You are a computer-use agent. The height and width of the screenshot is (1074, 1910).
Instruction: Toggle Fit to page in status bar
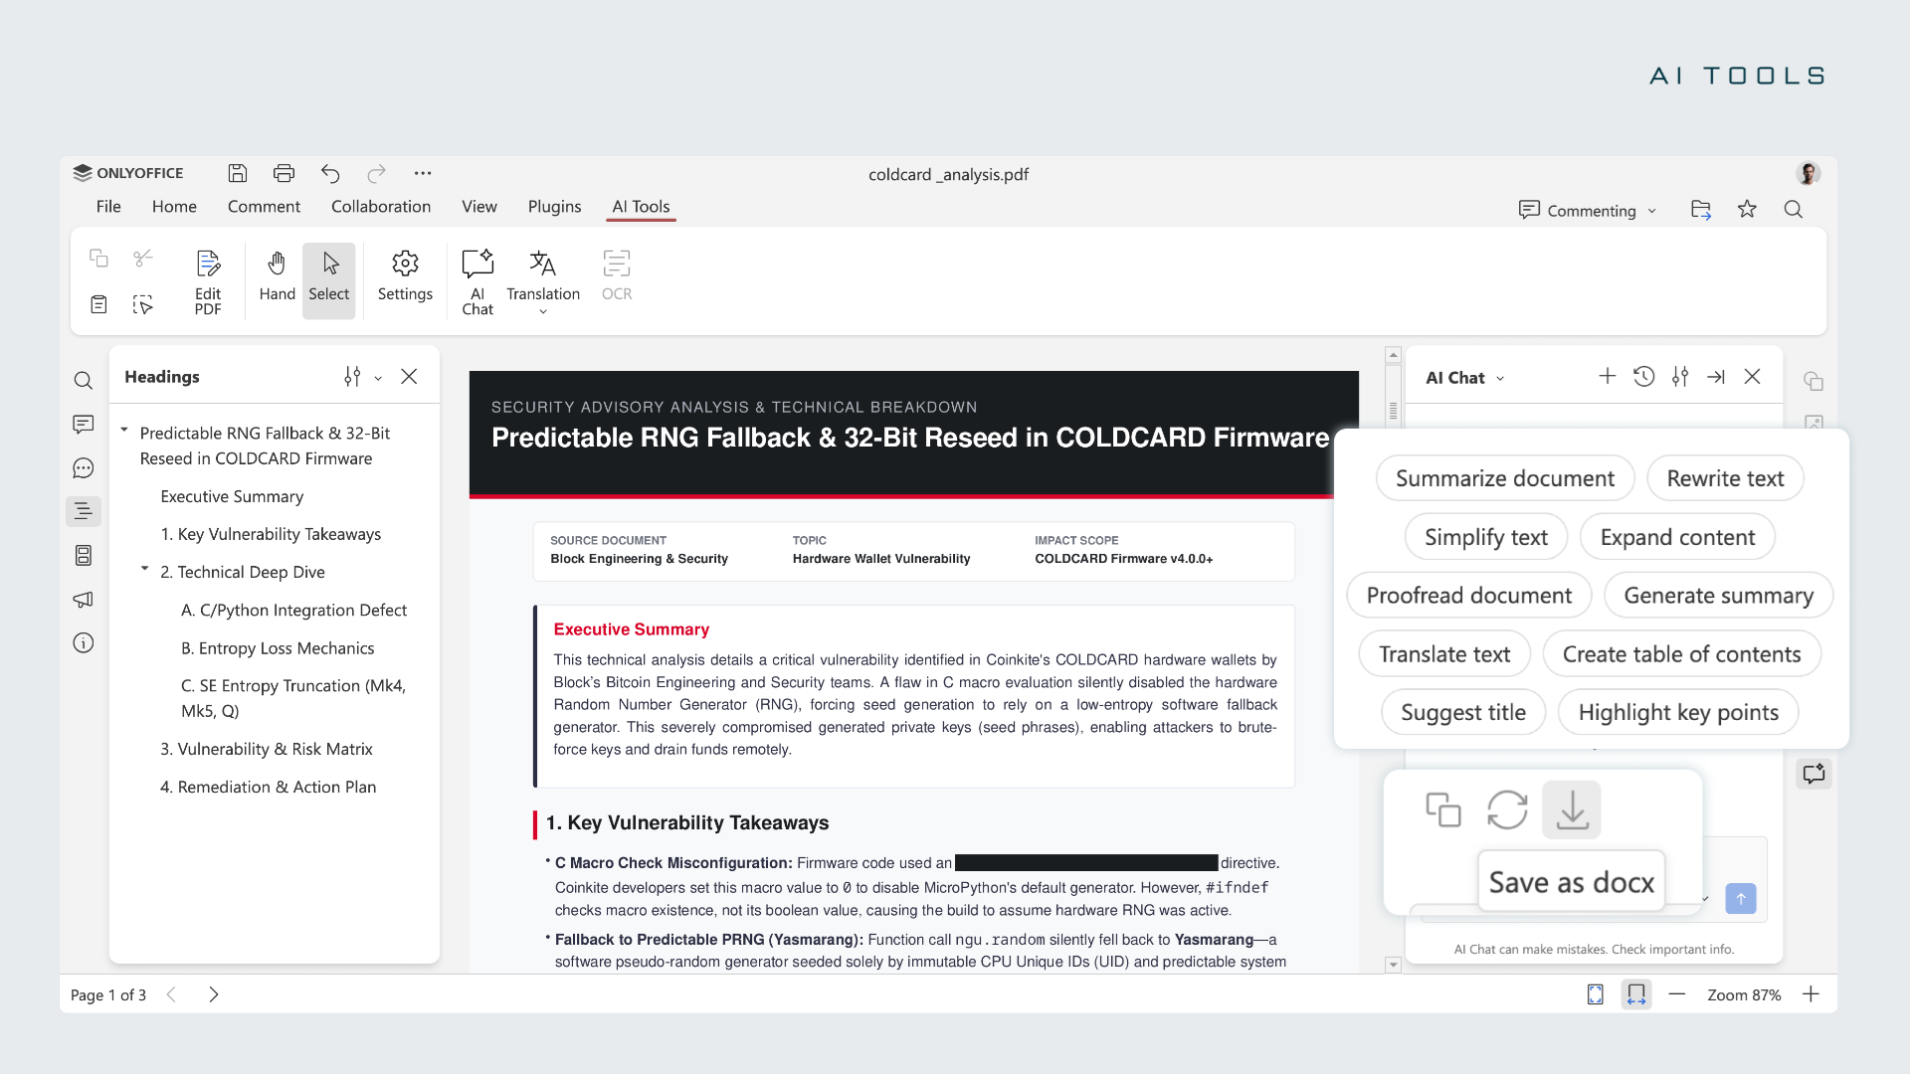[x=1596, y=994]
